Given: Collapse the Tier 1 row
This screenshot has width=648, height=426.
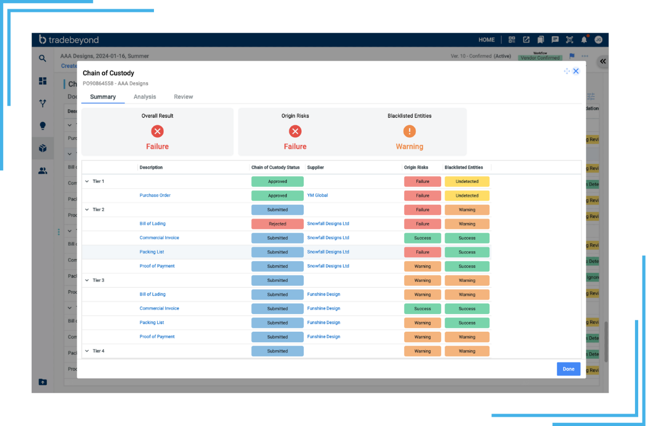Looking at the screenshot, I should (87, 181).
